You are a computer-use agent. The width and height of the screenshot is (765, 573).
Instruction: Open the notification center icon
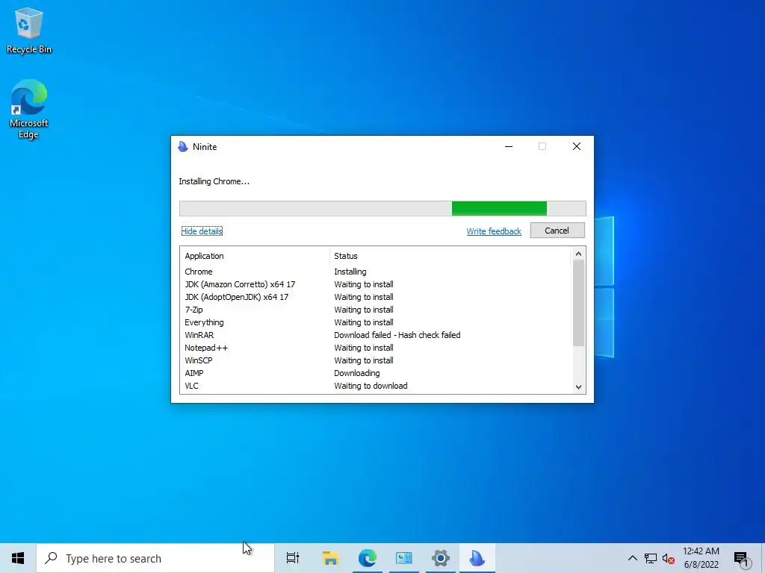(x=741, y=559)
